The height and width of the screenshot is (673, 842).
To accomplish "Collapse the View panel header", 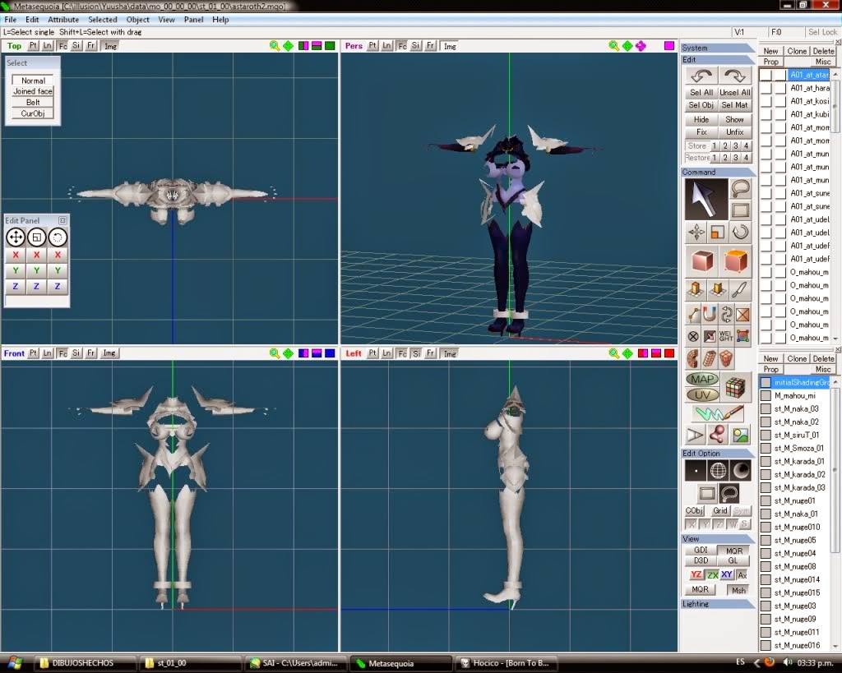I will pyautogui.click(x=717, y=539).
